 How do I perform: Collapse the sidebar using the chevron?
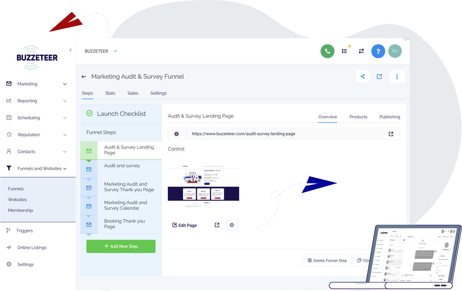[71, 50]
